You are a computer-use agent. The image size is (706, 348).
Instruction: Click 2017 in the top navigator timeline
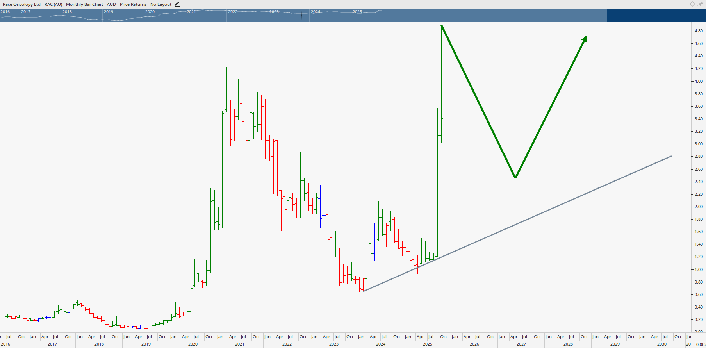(x=26, y=12)
